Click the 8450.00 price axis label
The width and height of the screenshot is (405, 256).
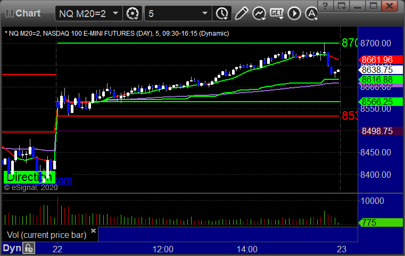[x=376, y=152]
